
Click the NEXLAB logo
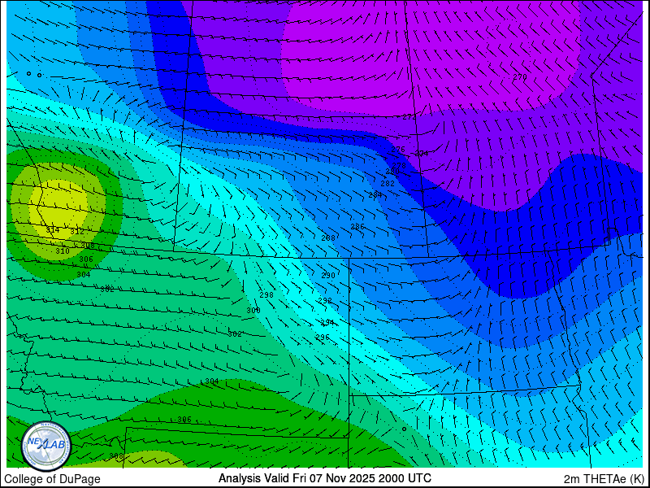pyautogui.click(x=46, y=447)
